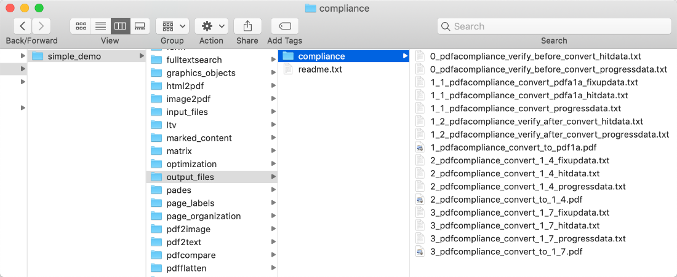The width and height of the screenshot is (677, 277).
Task: Click the green maximize window button
Action: (39, 8)
